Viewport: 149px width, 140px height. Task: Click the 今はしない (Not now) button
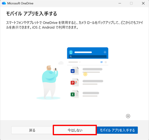[x=75, y=130]
